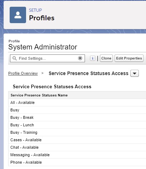The height and width of the screenshot is (169, 146).
Task: Select the All - Available status row
Action: [x=77, y=102]
